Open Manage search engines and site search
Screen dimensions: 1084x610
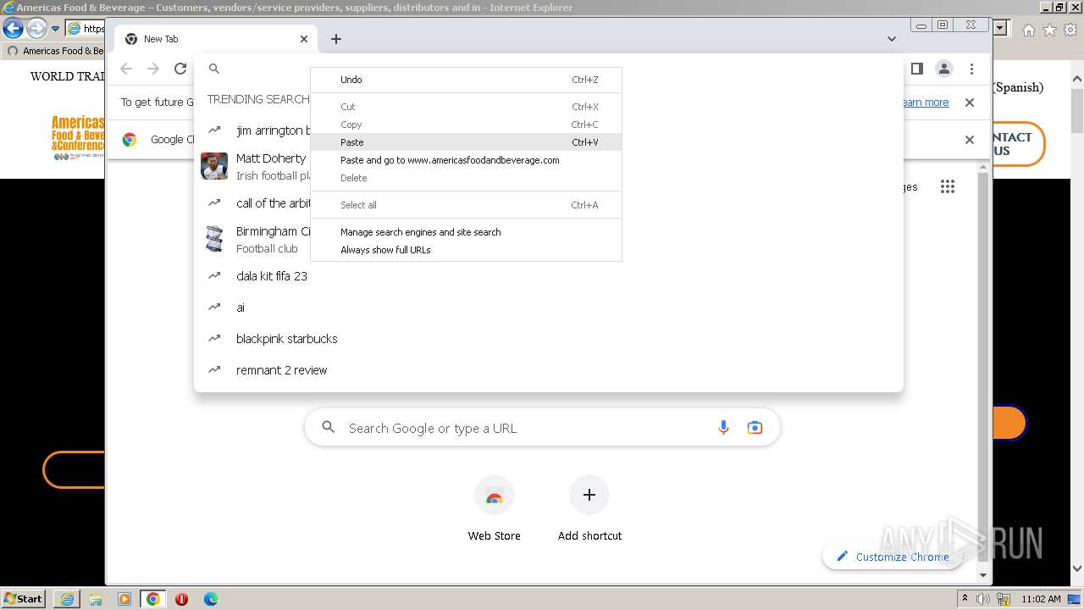466,232
